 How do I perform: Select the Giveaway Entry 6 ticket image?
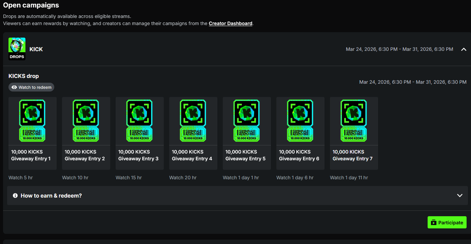[300, 120]
